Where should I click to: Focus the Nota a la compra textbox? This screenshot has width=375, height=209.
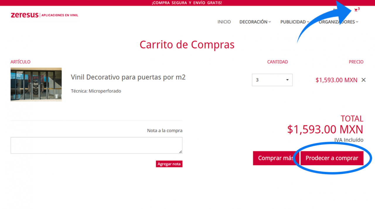(96, 145)
